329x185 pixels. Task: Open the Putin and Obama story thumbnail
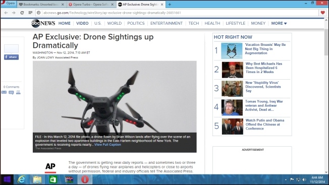pyautogui.click(x=233, y=127)
